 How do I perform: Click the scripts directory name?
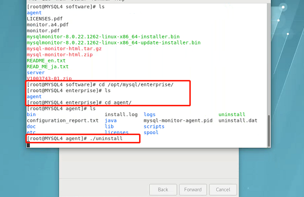[154, 126]
